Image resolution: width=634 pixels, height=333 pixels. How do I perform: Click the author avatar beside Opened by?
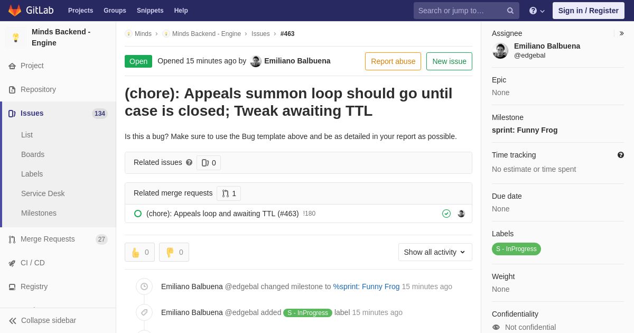(256, 61)
